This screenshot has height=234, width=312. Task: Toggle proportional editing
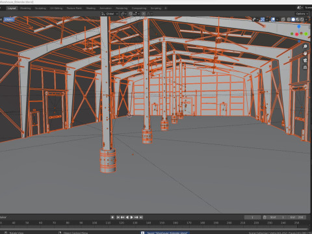coord(144,14)
